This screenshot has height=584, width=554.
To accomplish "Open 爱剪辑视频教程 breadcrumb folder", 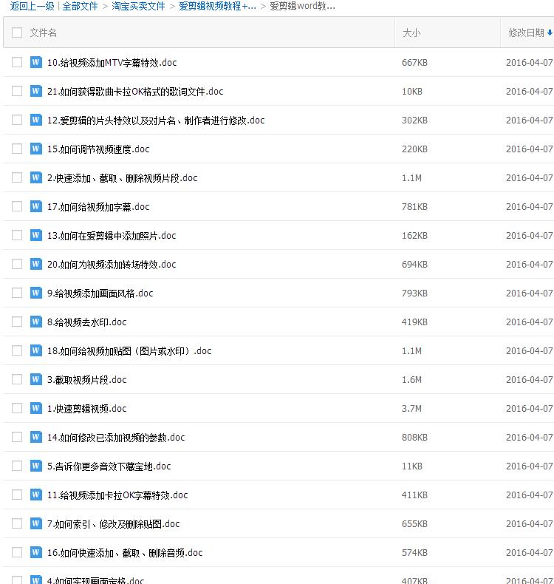I will click(x=217, y=6).
